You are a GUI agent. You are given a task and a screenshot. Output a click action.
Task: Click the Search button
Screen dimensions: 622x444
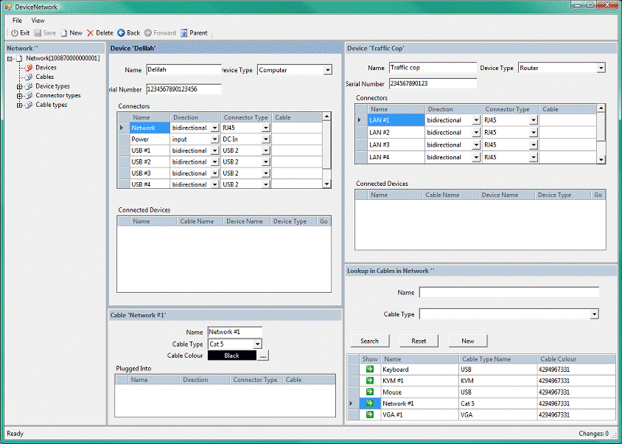[369, 341]
